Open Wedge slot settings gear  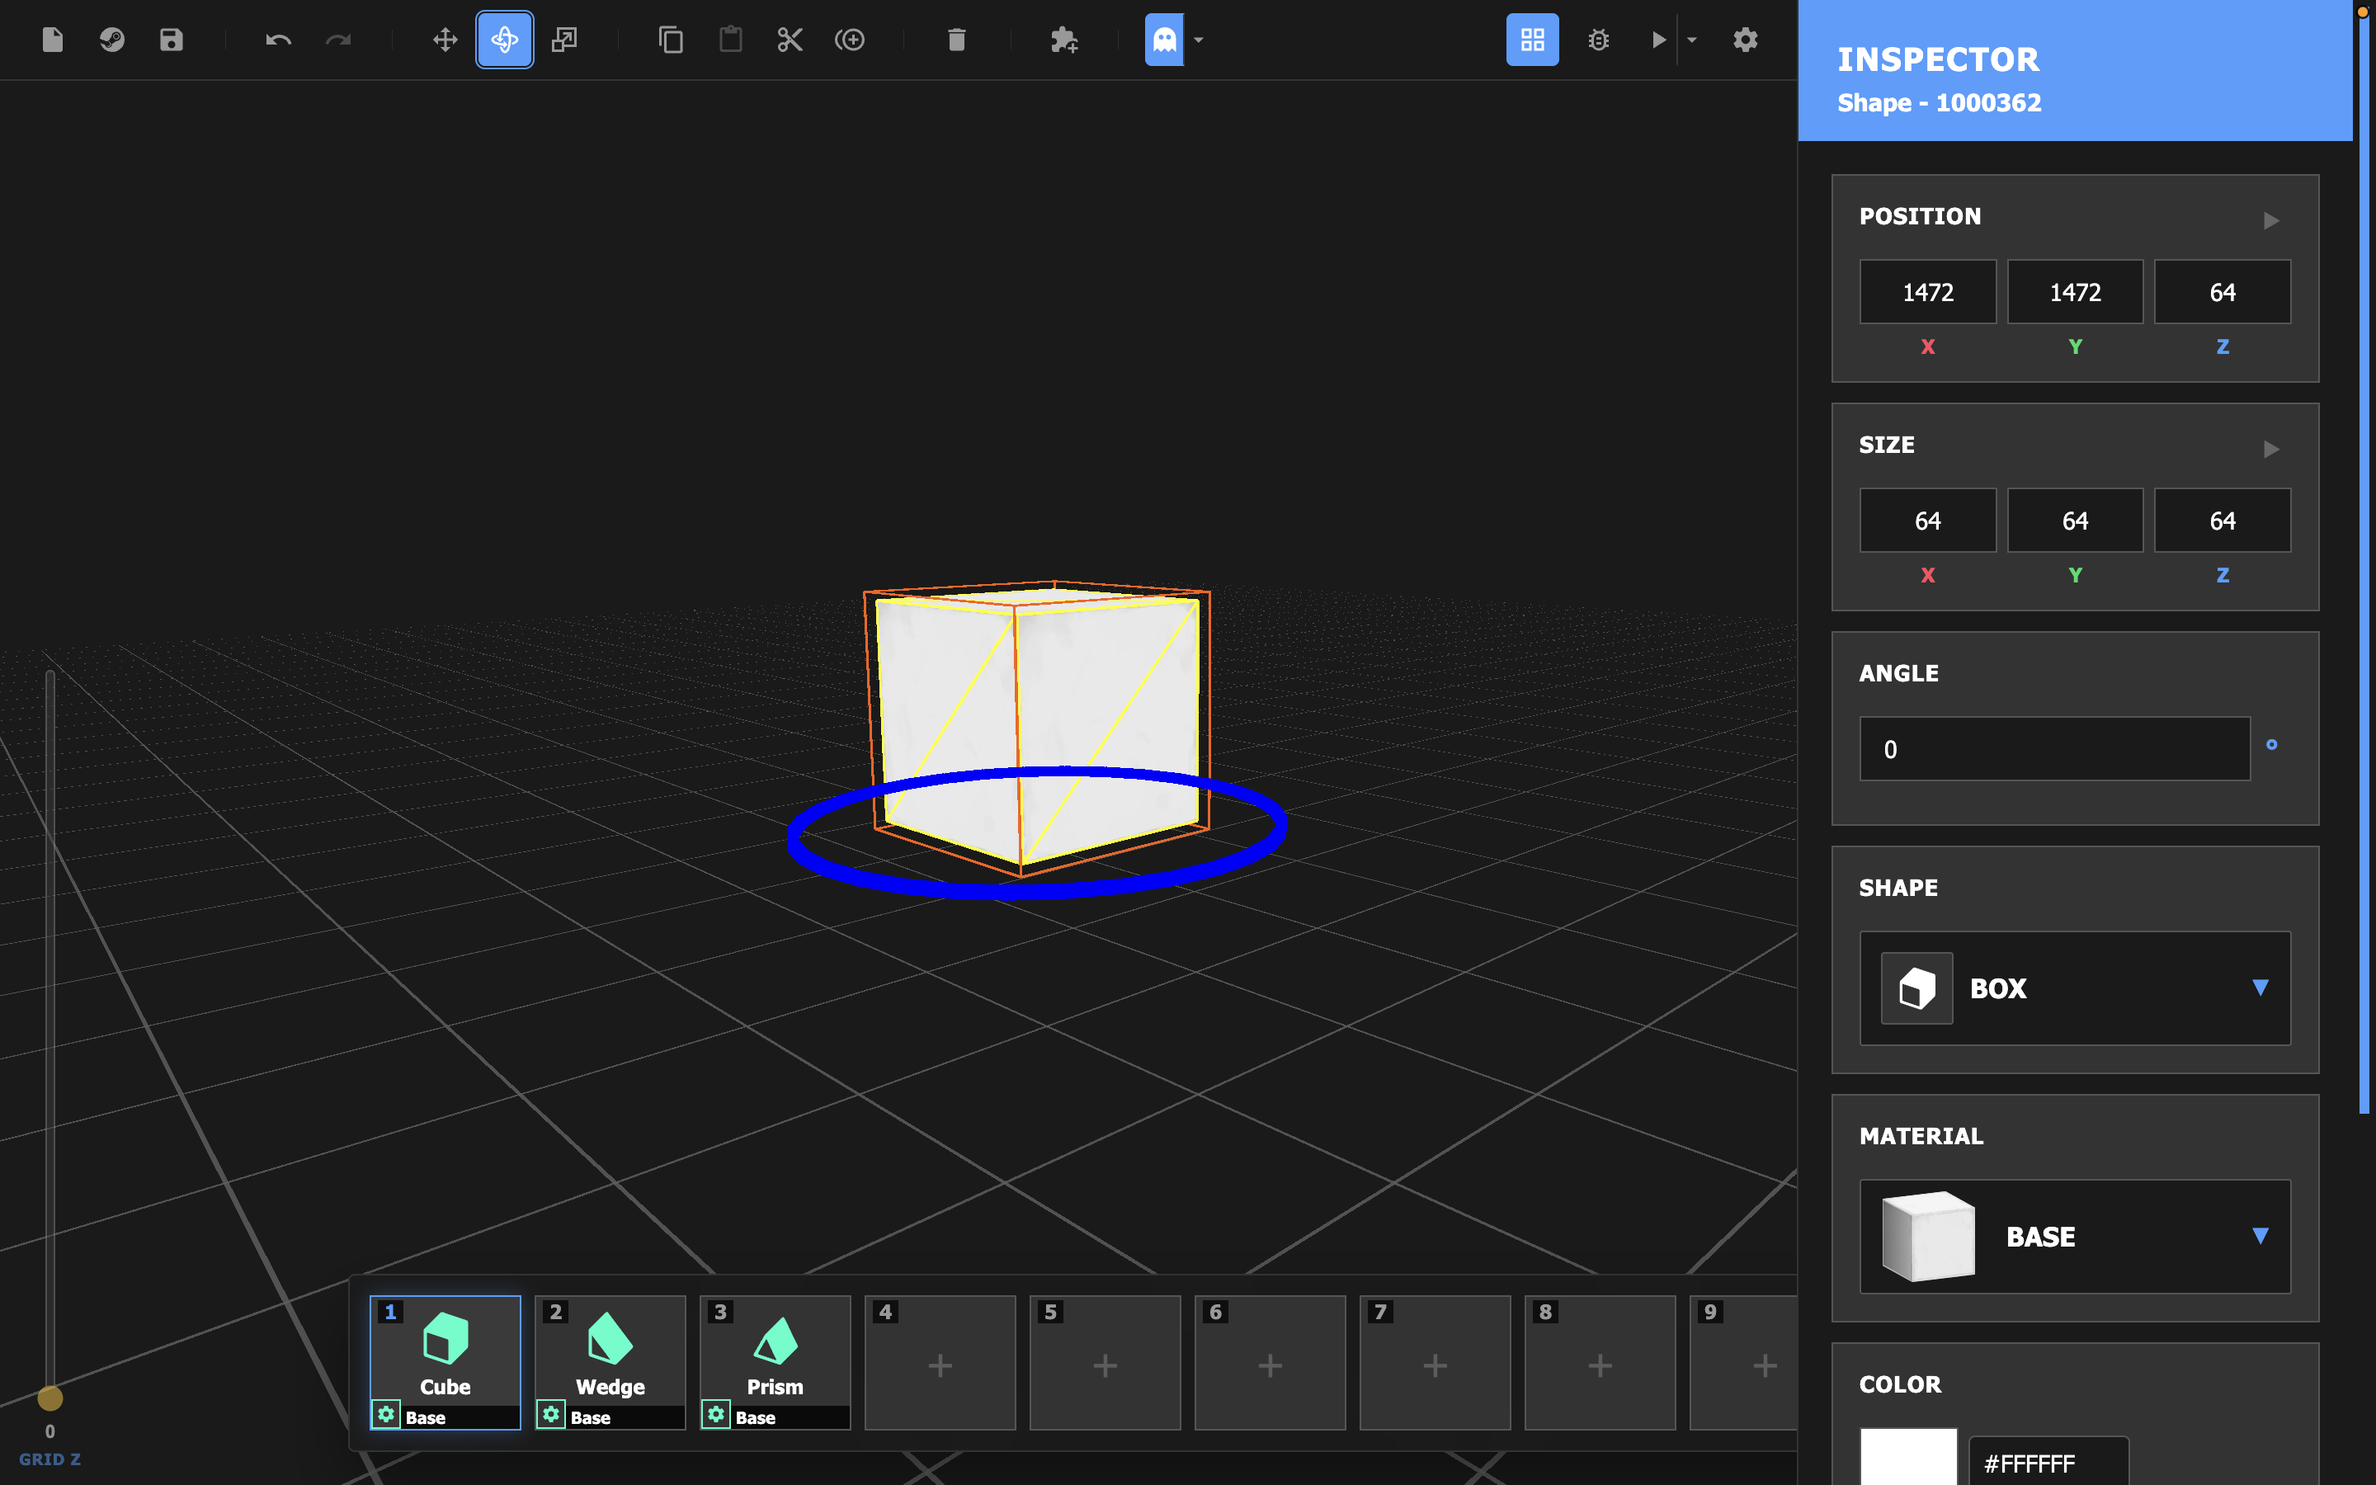551,1414
